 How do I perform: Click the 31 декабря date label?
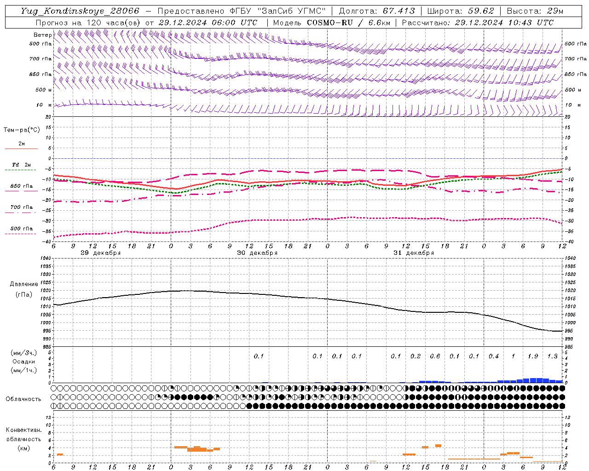click(x=414, y=253)
